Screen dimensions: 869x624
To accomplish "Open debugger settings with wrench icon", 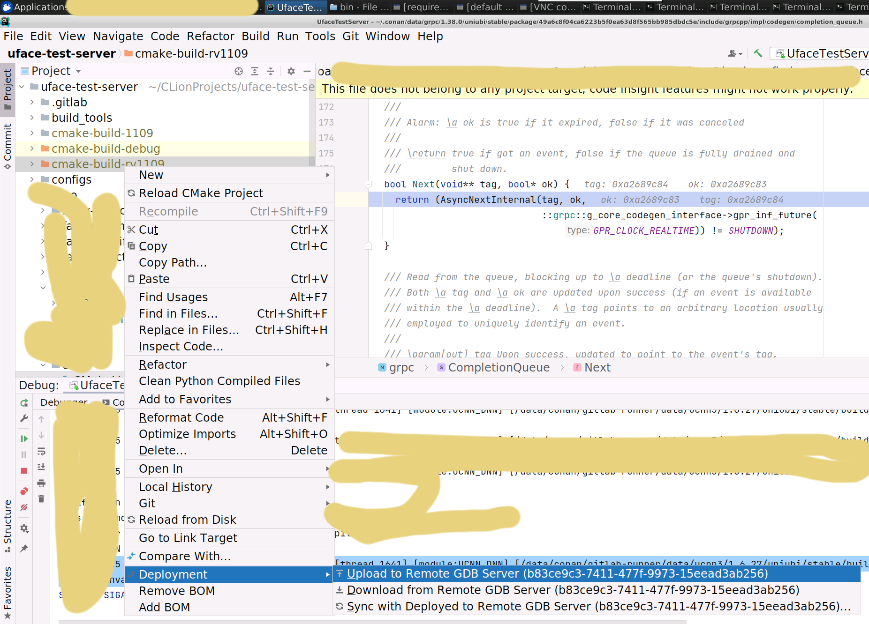I will coord(24,418).
